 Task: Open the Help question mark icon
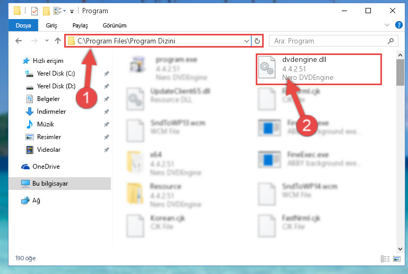398,25
